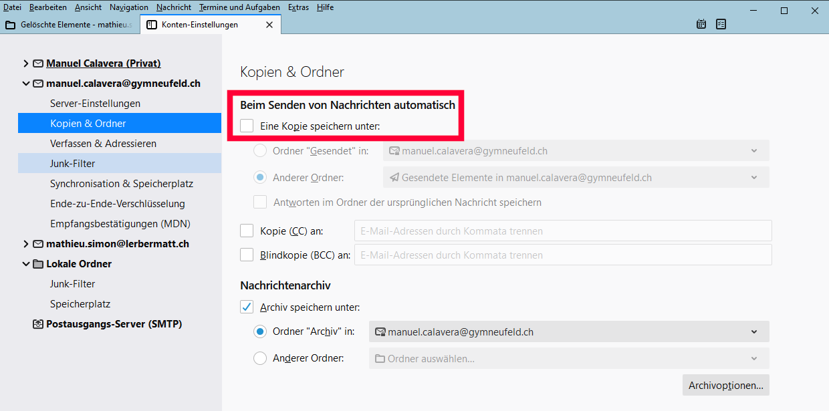Click the folder icon on Gelöschte Elemente tab

[x=10, y=25]
